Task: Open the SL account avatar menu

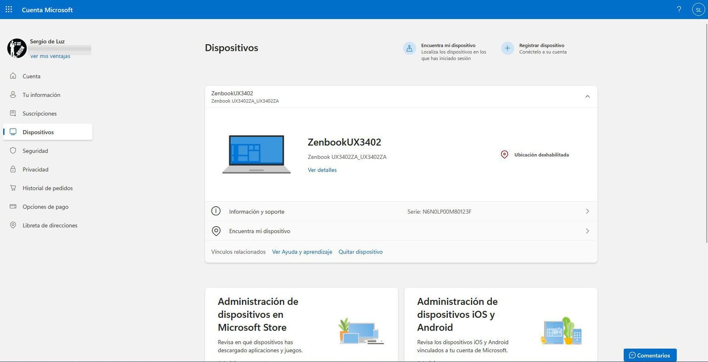Action: tap(698, 9)
